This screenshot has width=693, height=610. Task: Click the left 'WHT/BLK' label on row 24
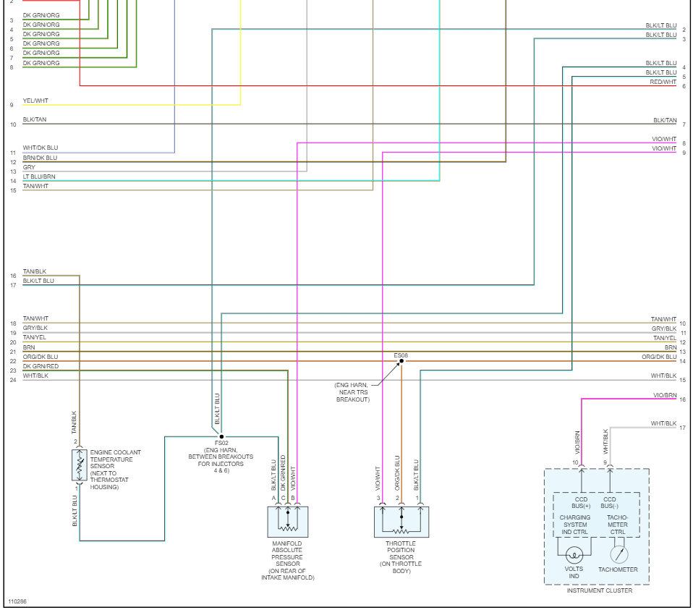point(35,376)
